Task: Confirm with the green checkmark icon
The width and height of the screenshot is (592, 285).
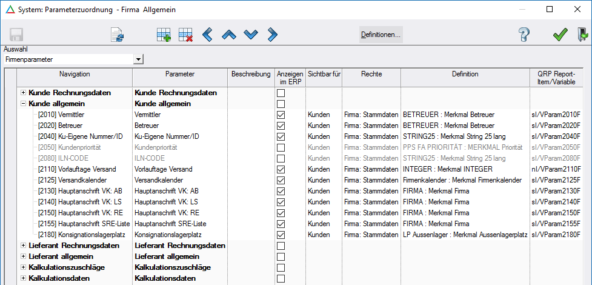Action: (560, 35)
